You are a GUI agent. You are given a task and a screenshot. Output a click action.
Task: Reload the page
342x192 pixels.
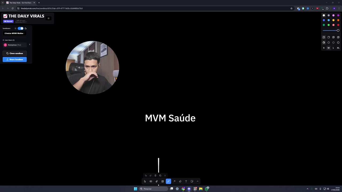(x=12, y=8)
